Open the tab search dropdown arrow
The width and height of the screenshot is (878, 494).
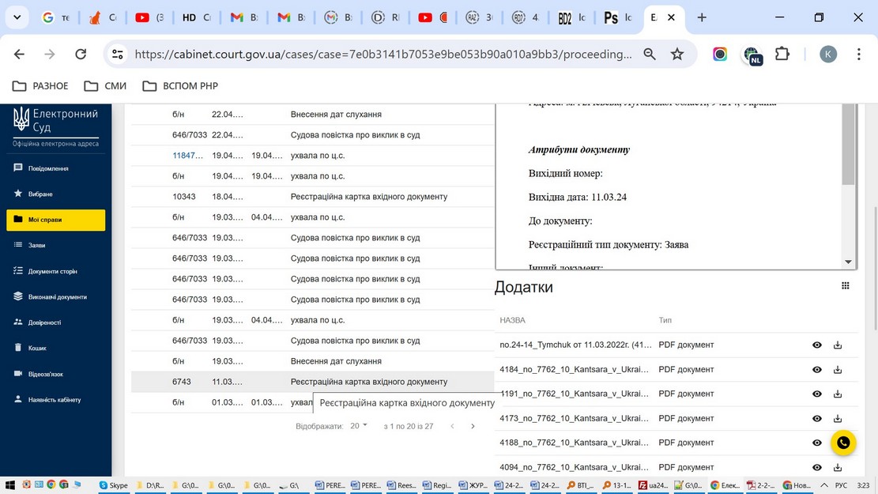coord(17,17)
